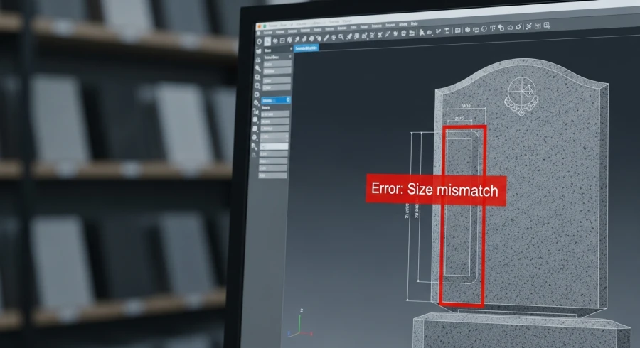Click the XYZ axis gizmo in the viewport corner

coord(299,326)
